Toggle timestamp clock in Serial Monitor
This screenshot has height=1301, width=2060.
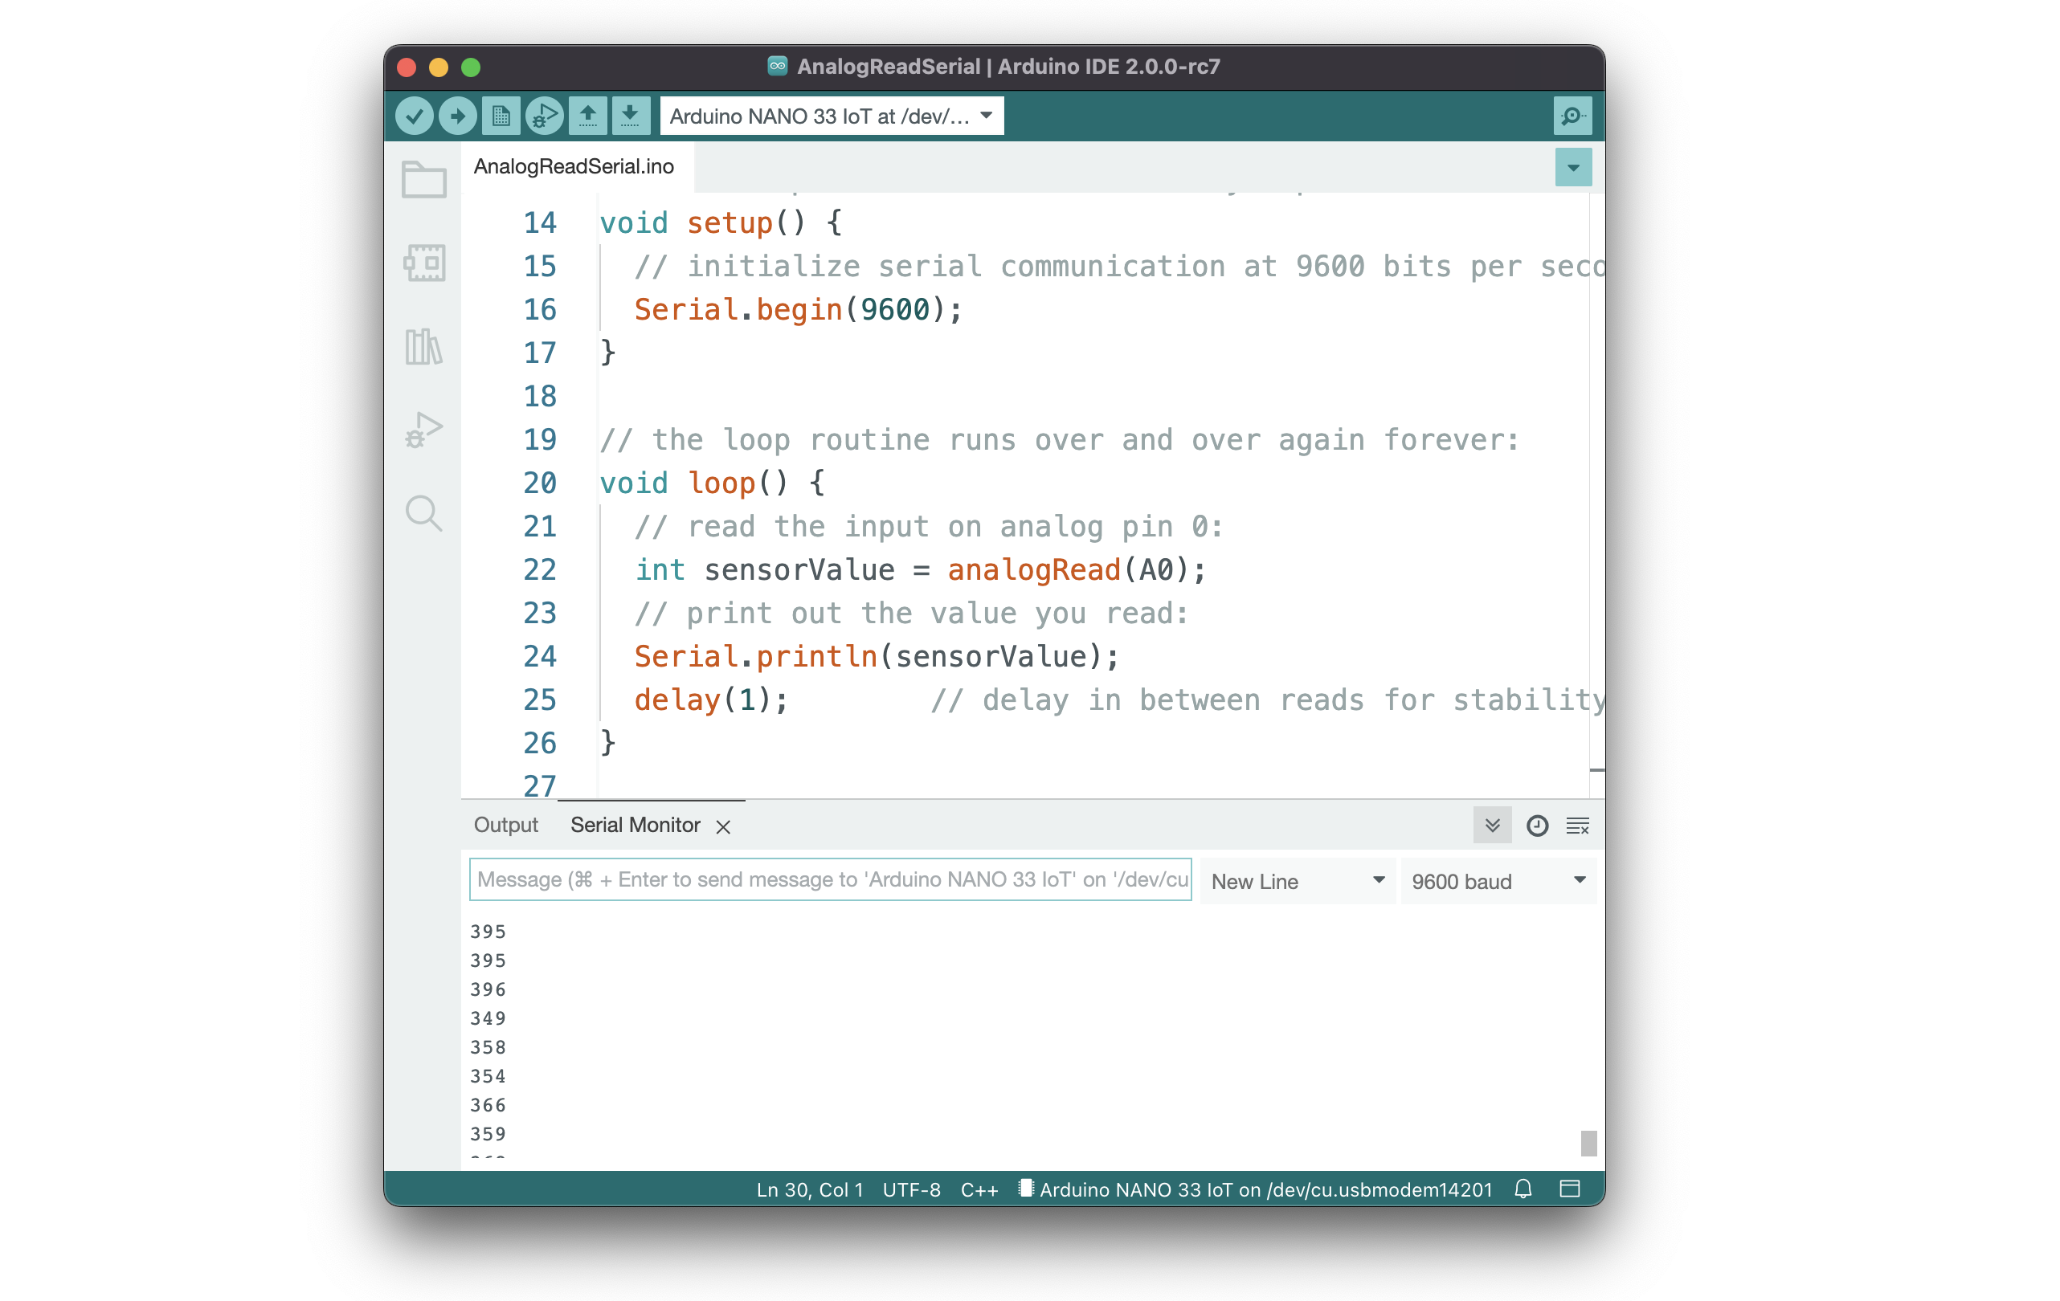tap(1536, 825)
